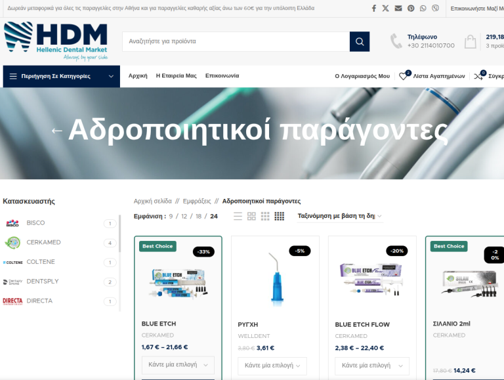The image size is (504, 380).
Task: Click the product search input field
Action: pyautogui.click(x=236, y=41)
